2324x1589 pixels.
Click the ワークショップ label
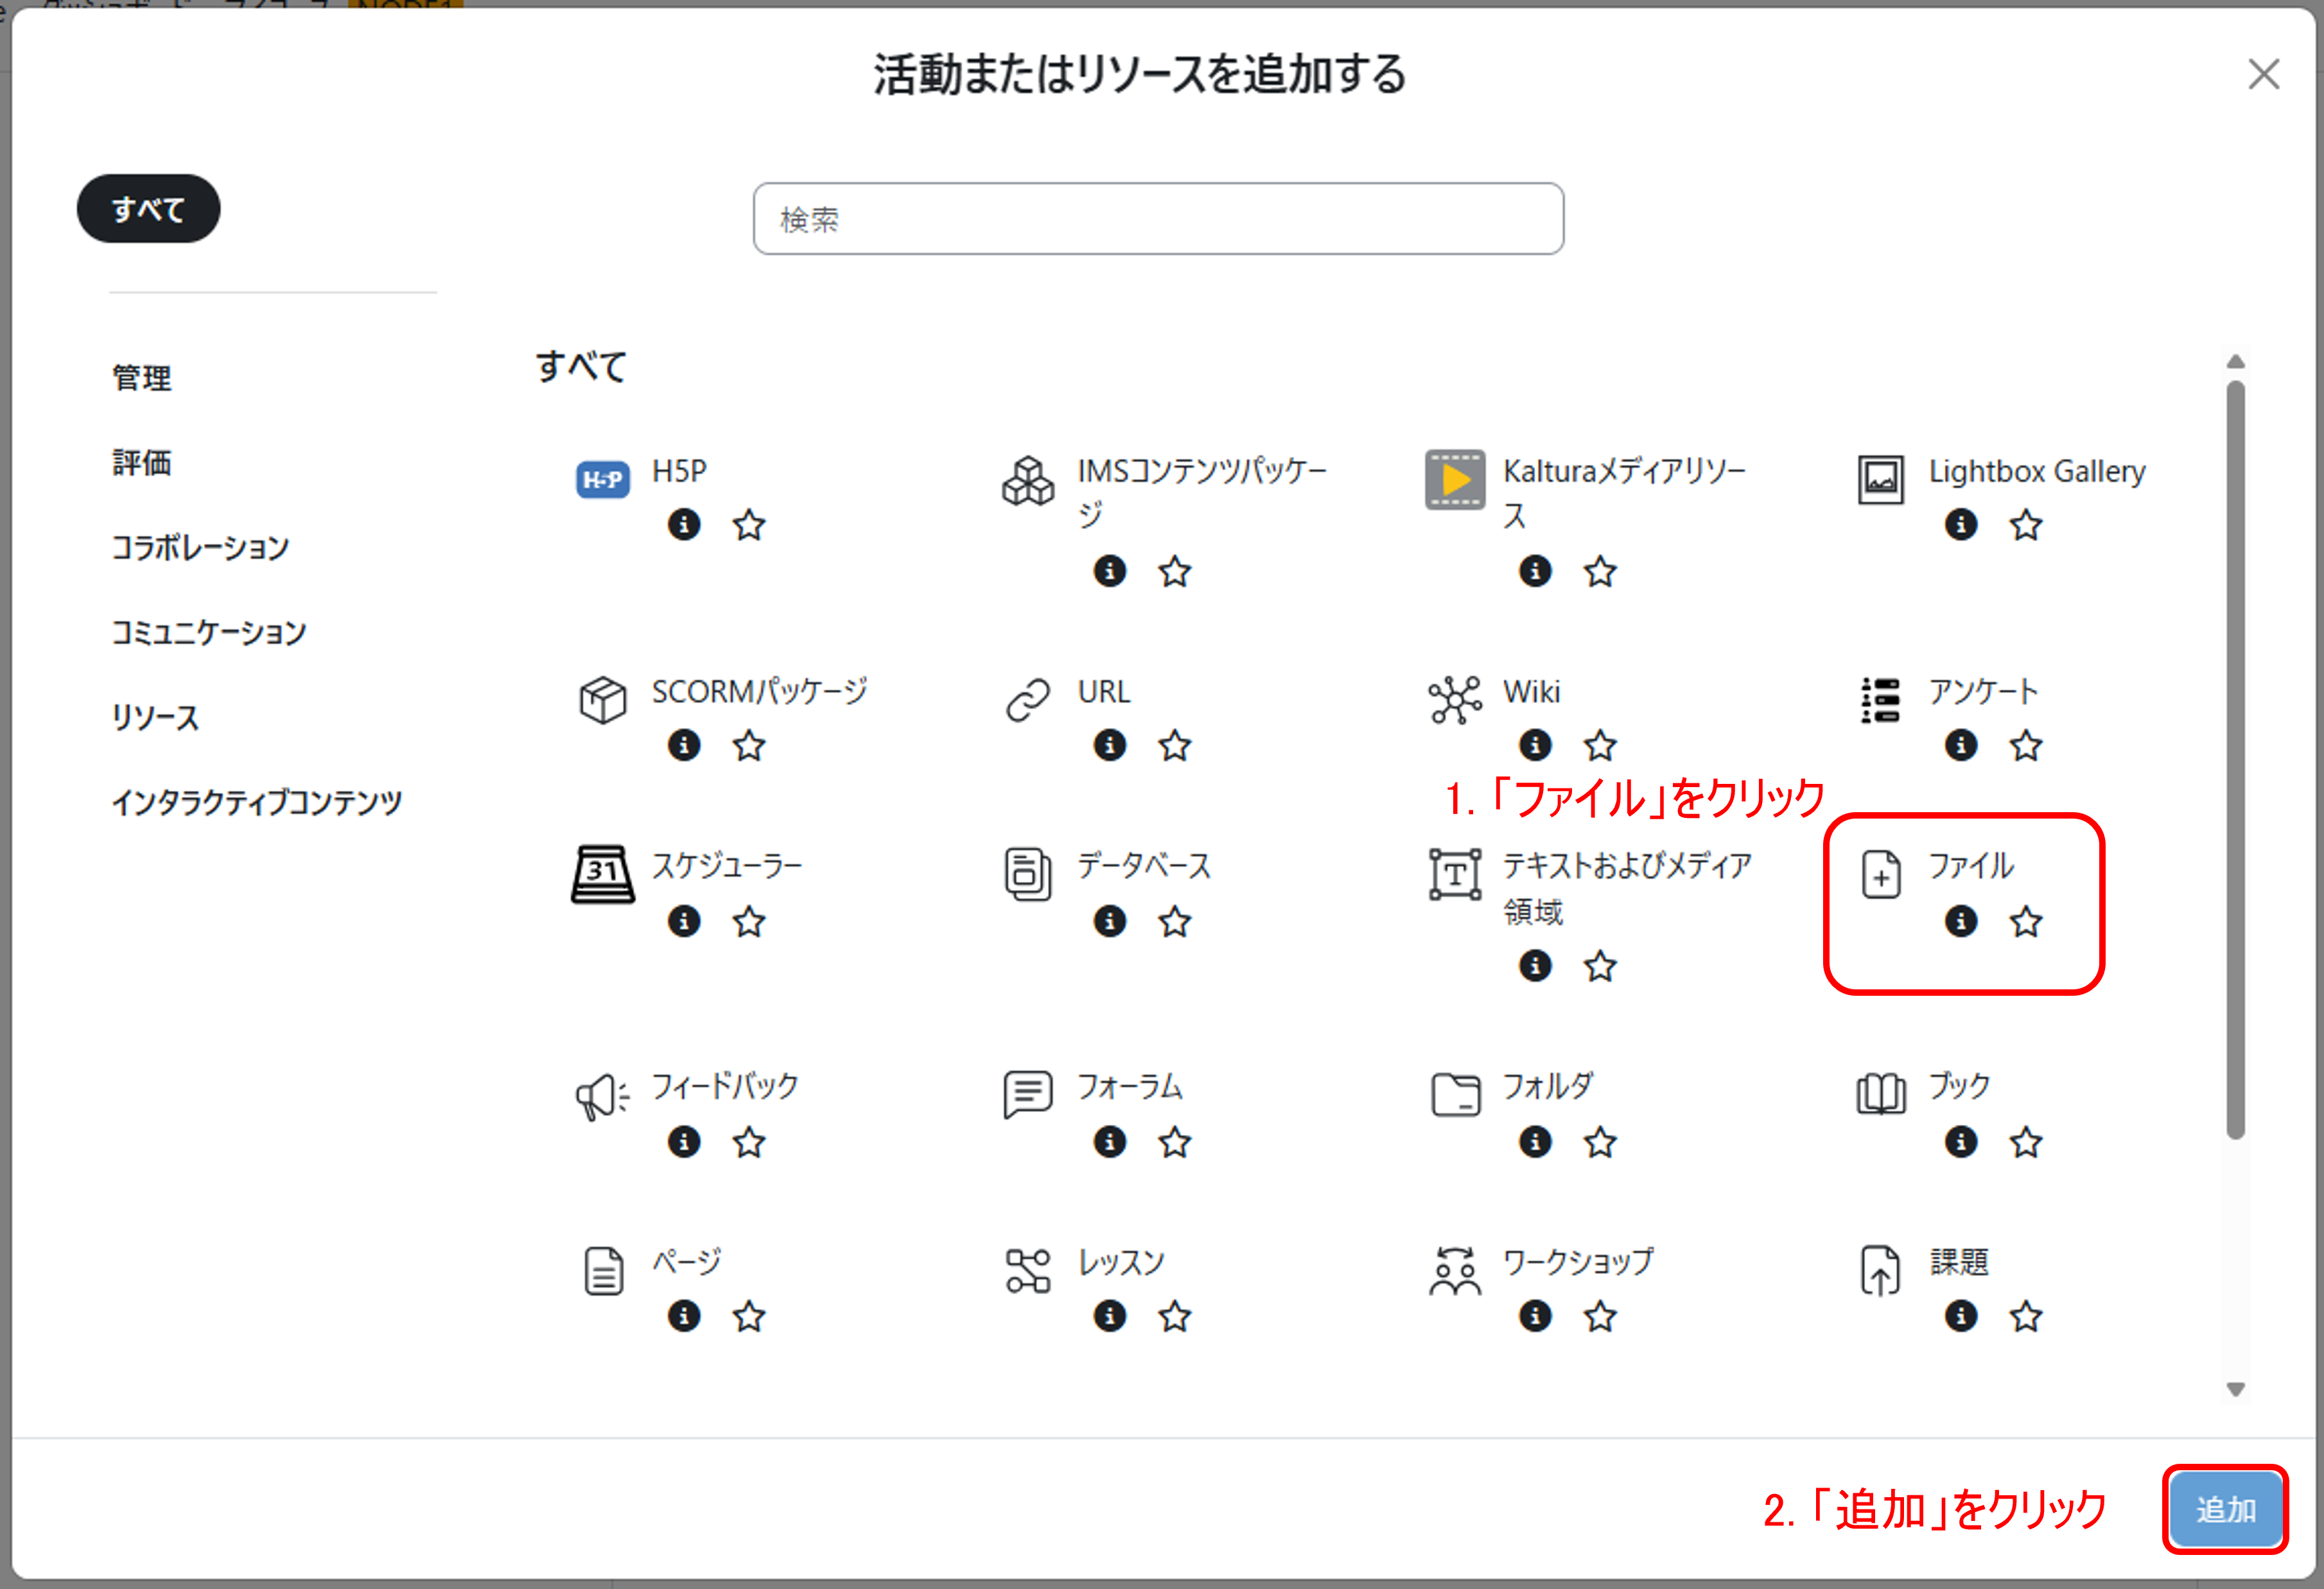coord(1578,1262)
